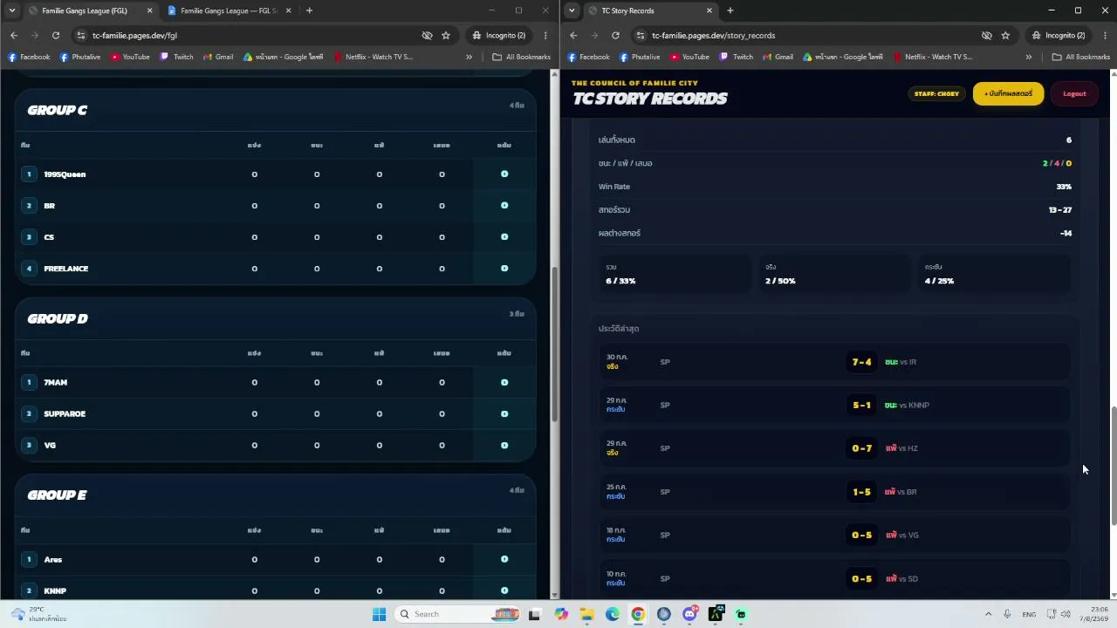This screenshot has height=628, width=1117.
Task: Open Twitch bookmark in the left window
Action: 177,57
